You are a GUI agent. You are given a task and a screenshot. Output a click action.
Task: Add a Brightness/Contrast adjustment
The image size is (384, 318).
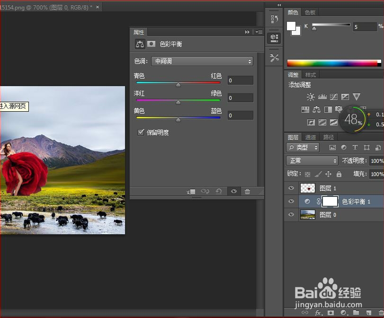point(311,97)
